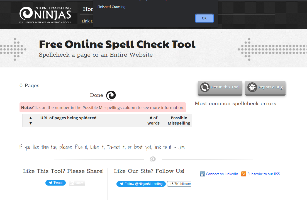Click the URL of pages being spidered header

pyautogui.click(x=69, y=118)
